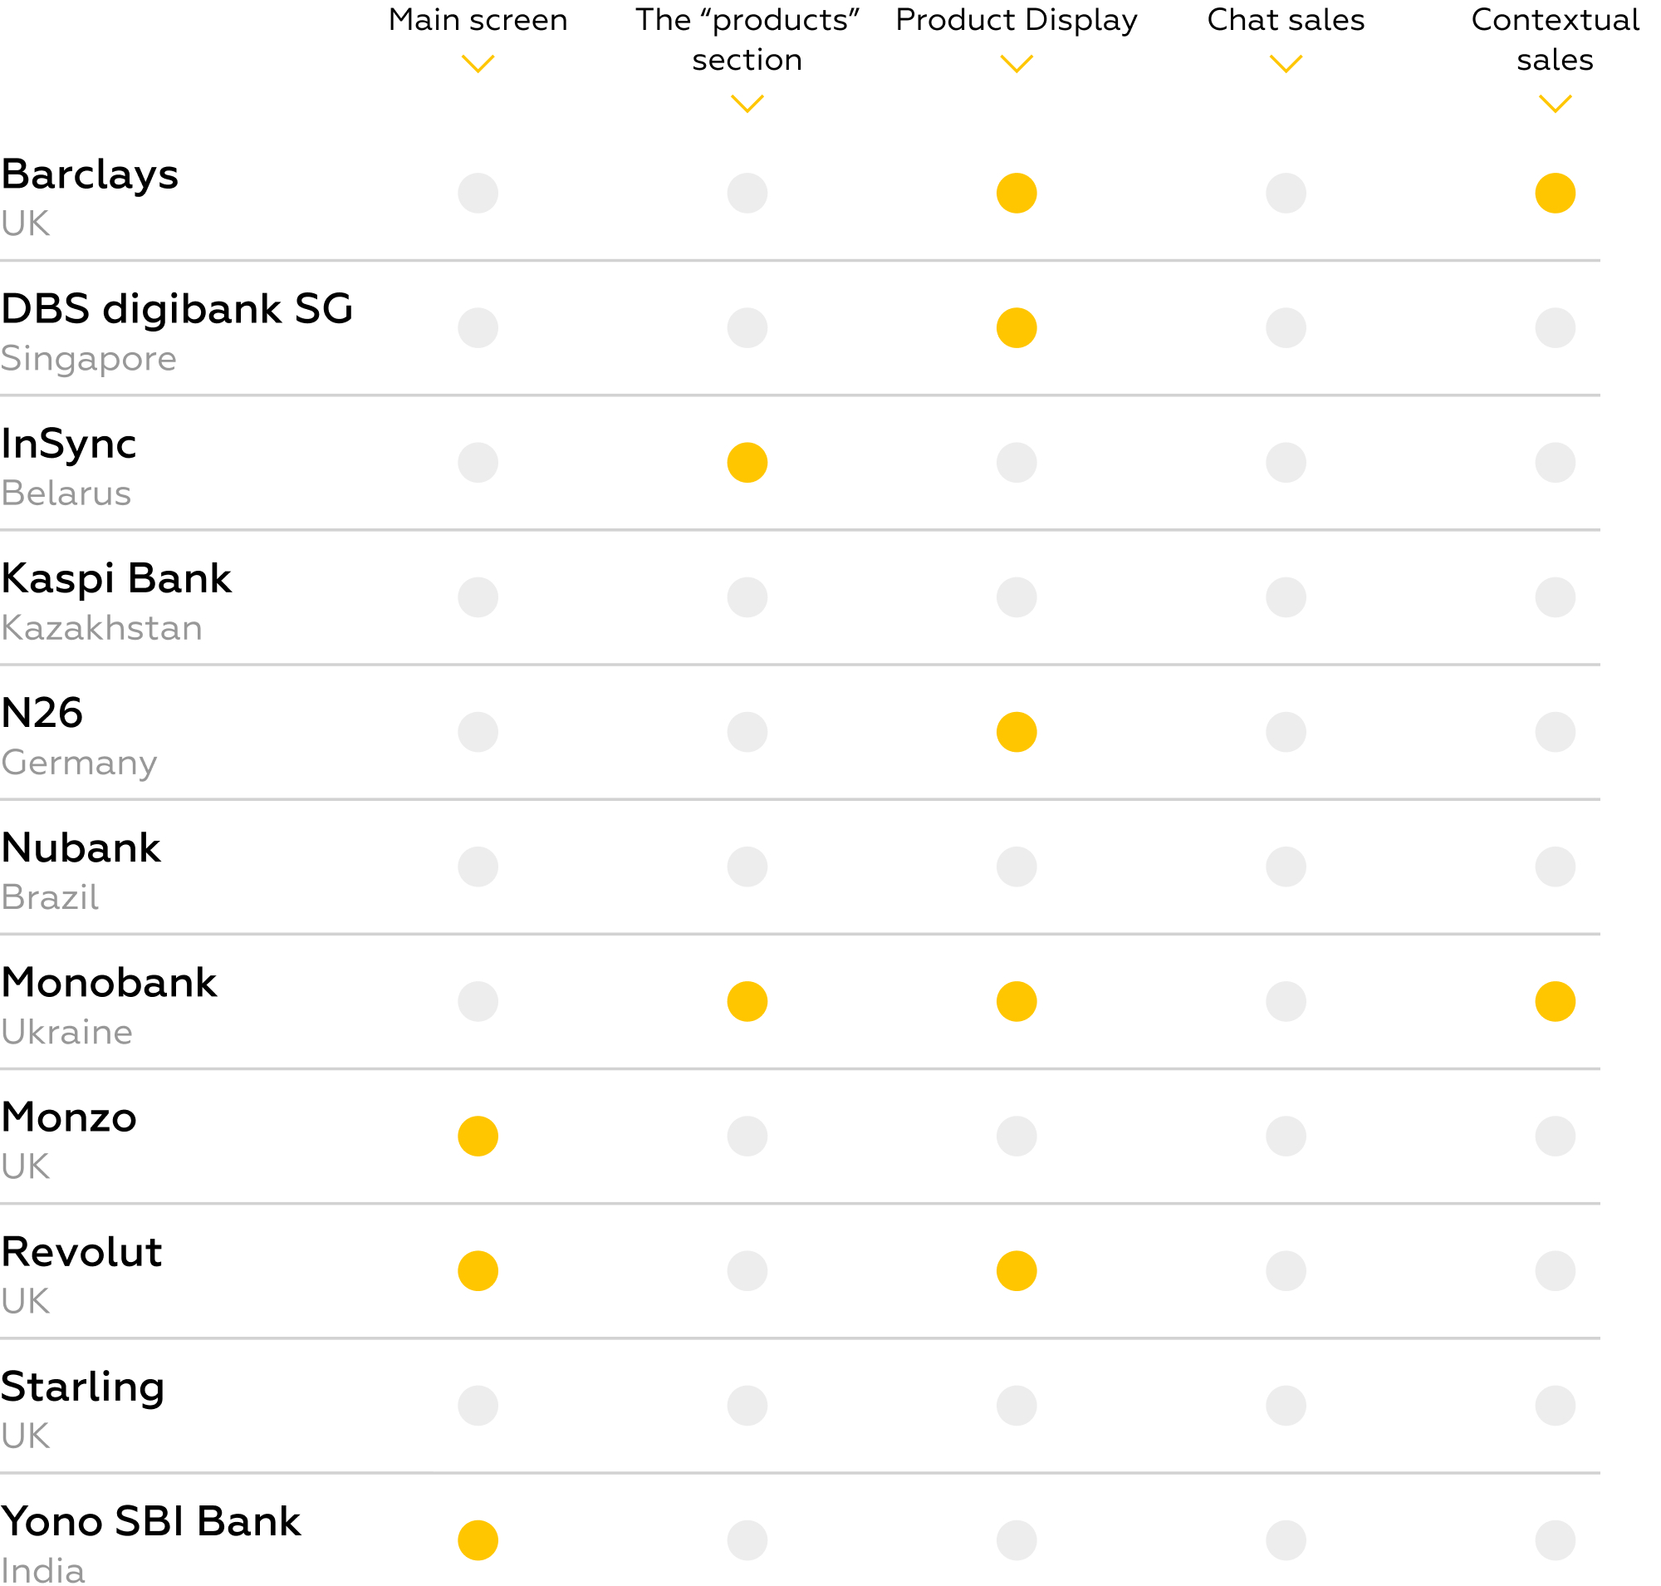This screenshot has width=1661, height=1586.
Task: Click Barclays yellow Product Display dot
Action: 1016,194
